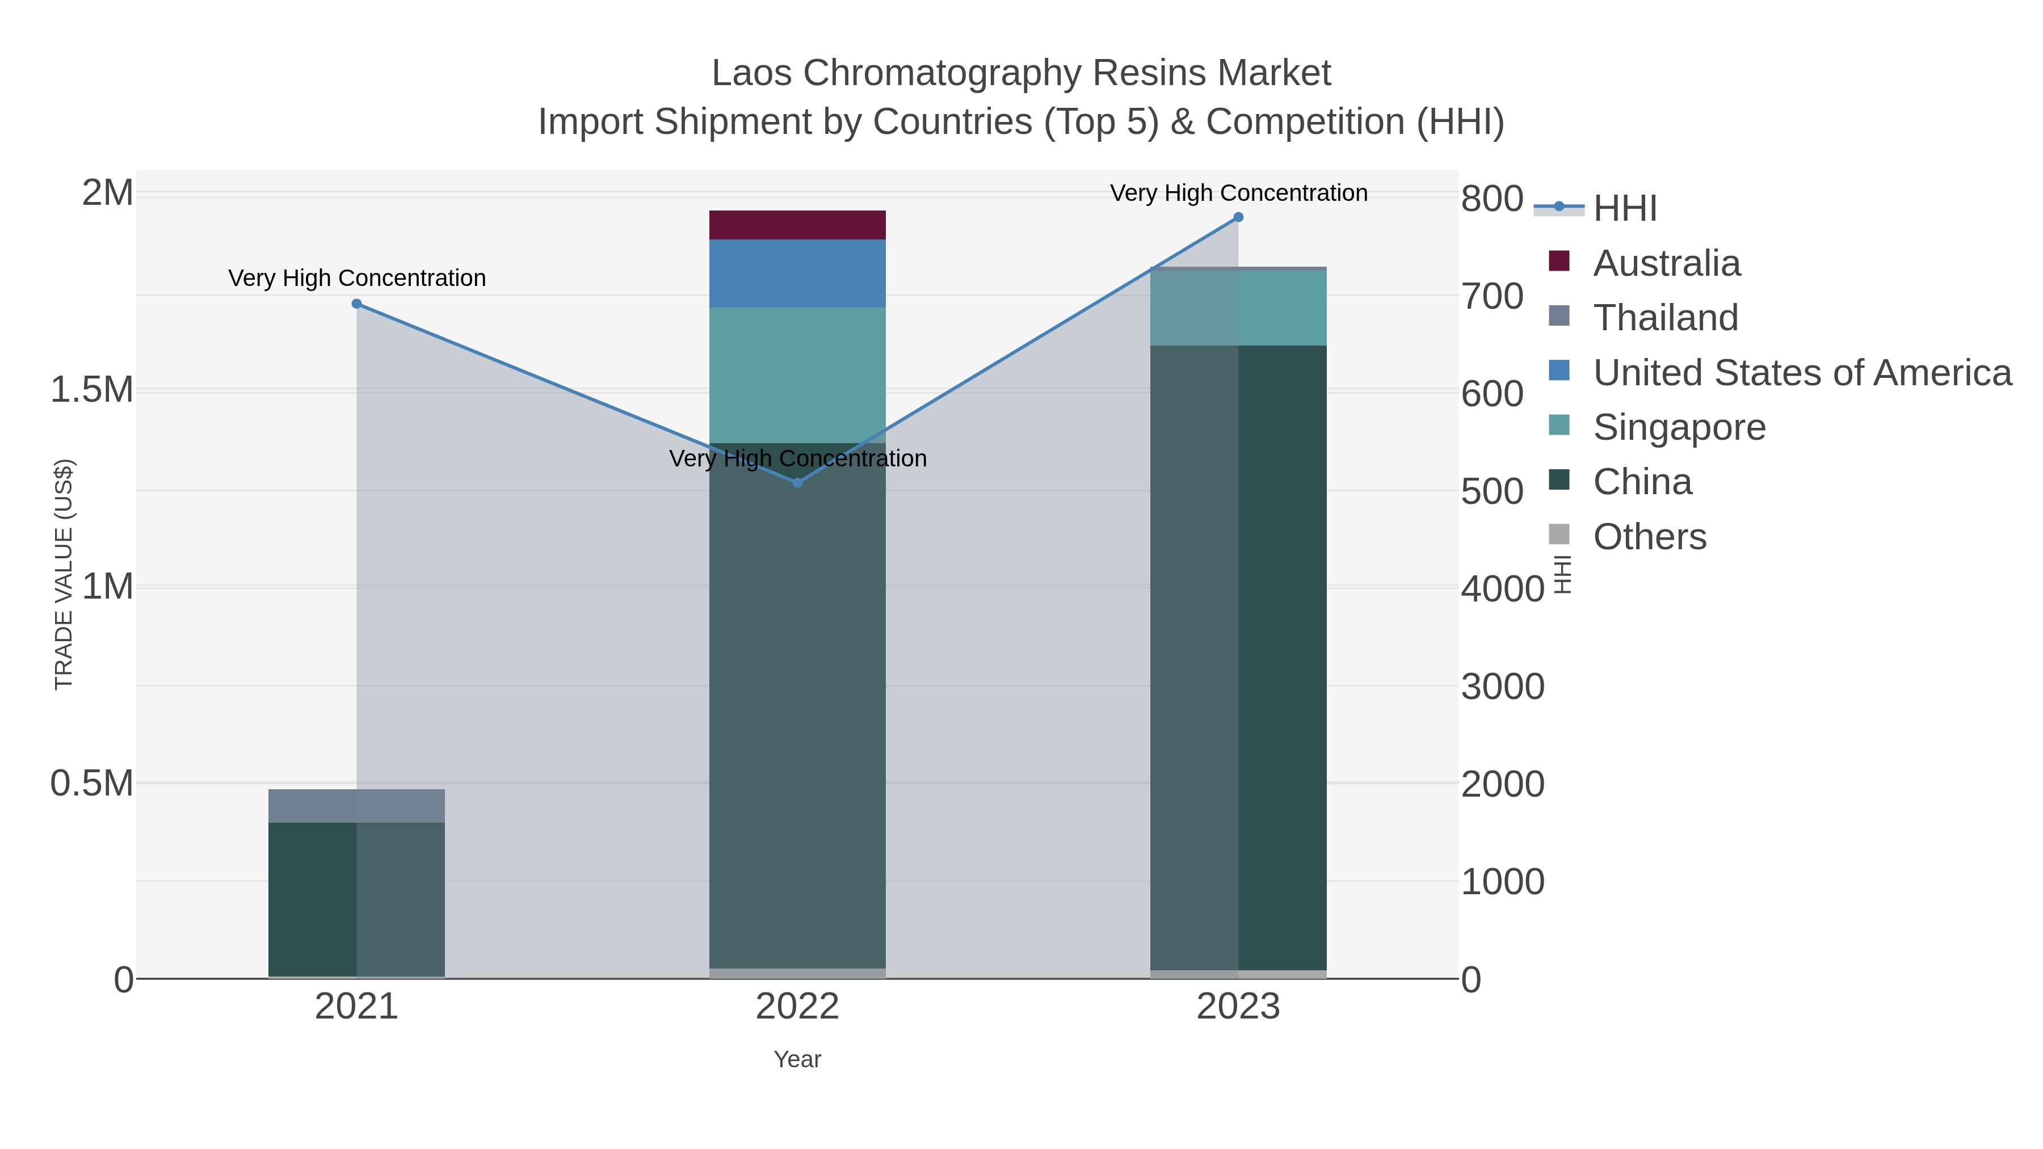Click the United States segment of 2022 bar

coord(798,273)
